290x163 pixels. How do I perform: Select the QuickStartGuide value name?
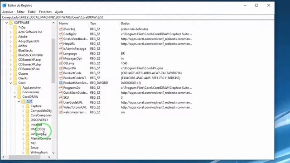tap(76, 92)
